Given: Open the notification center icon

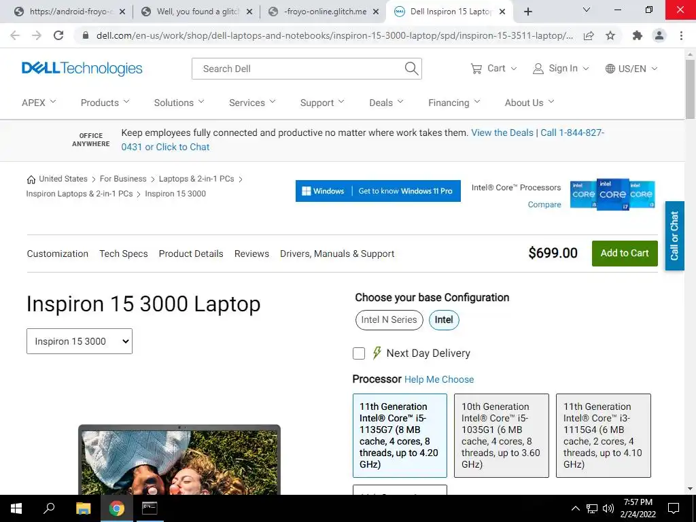Looking at the screenshot, I should pos(674,508).
